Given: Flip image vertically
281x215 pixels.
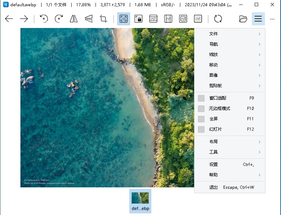Looking at the screenshot, I should point(89,19).
